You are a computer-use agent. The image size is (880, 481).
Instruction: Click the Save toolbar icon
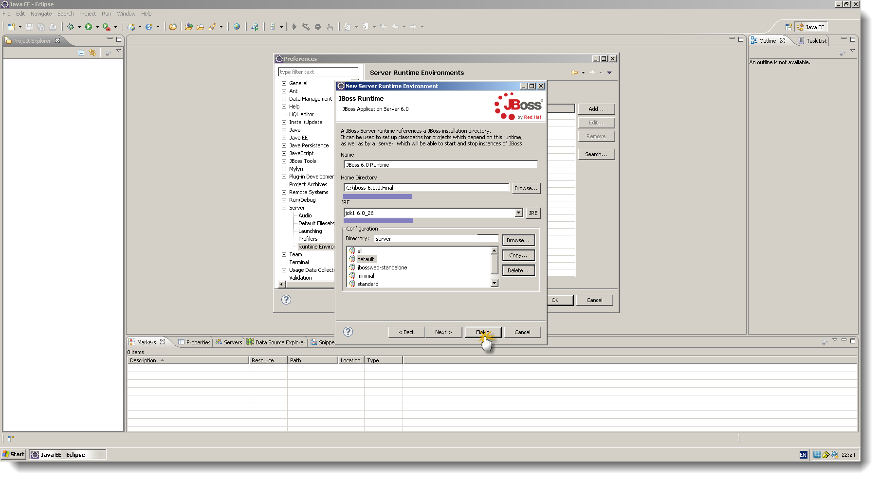click(29, 27)
